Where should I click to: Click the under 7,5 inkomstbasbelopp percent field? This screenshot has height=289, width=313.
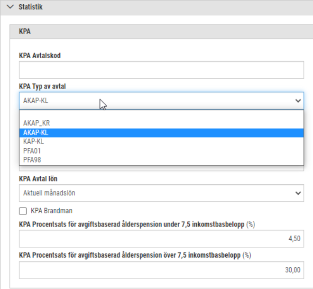(161, 239)
